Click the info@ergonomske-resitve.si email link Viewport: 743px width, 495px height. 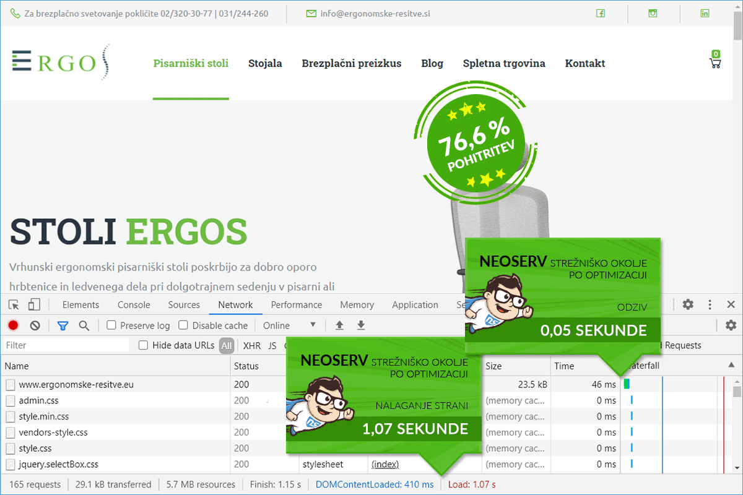(375, 14)
